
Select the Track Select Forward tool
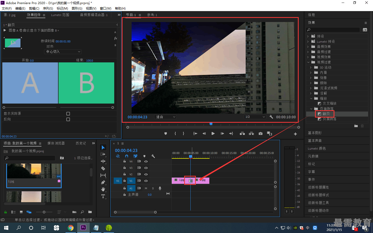103,154
